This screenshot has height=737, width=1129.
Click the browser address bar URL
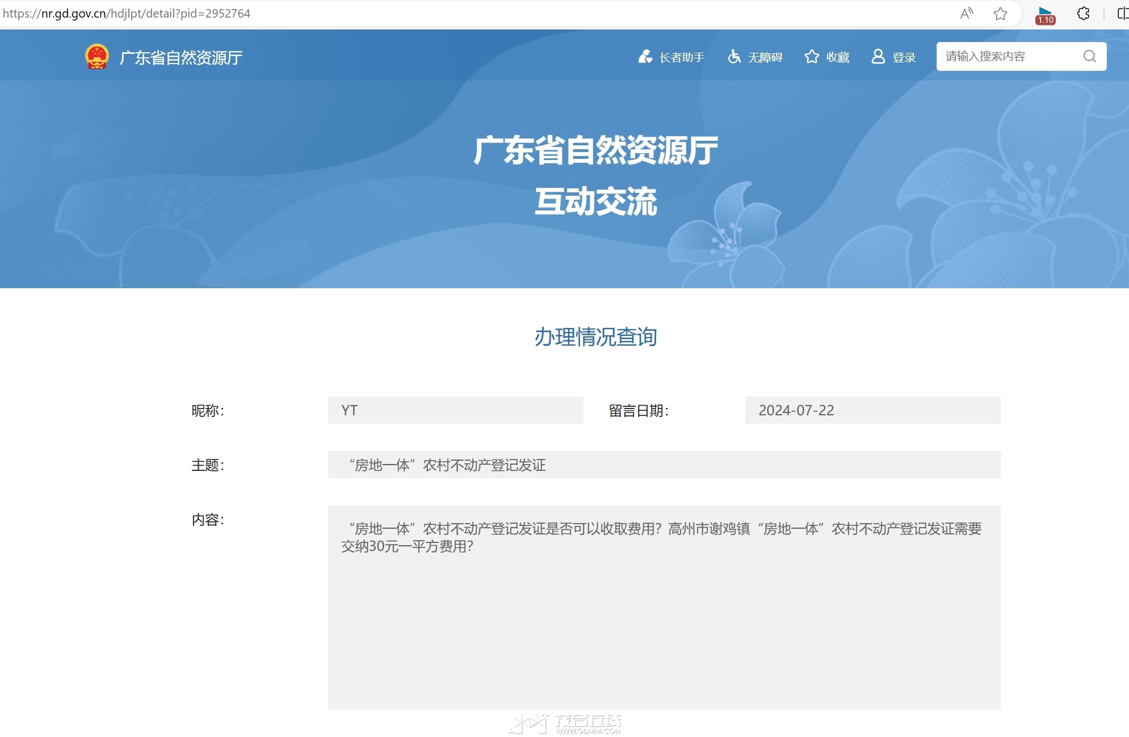[126, 14]
